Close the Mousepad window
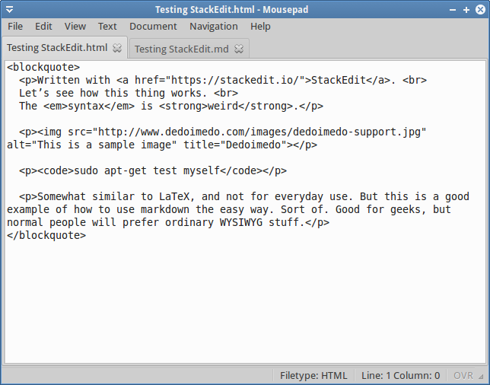490x385 pixels. 480,10
